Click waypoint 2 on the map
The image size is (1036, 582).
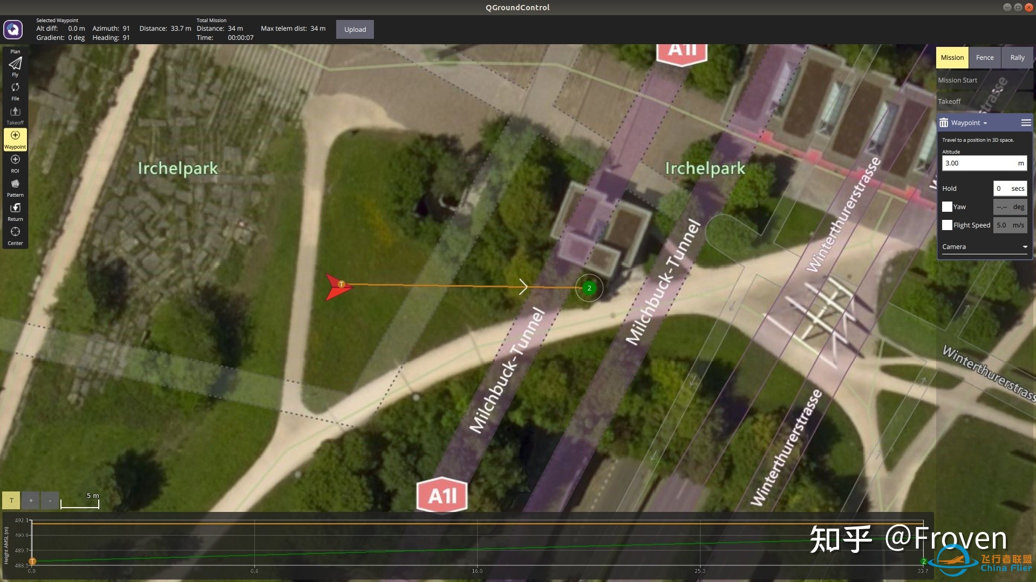(589, 288)
